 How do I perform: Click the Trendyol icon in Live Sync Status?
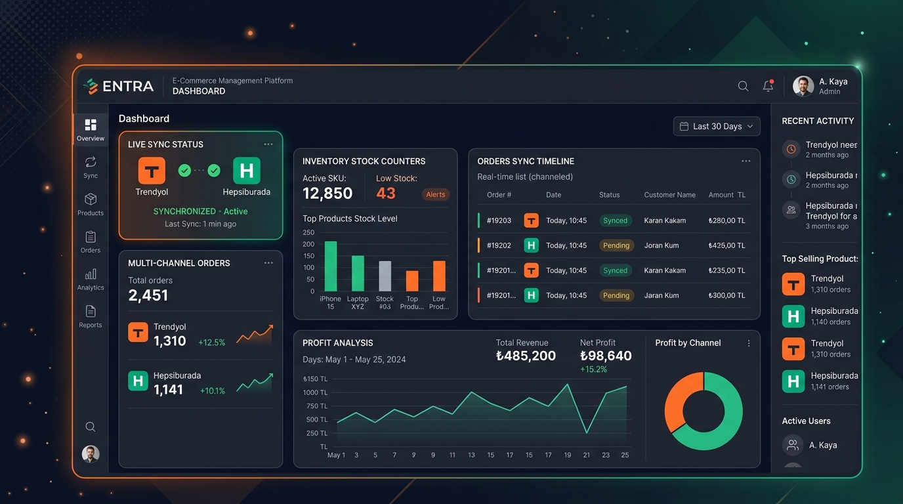[152, 171]
